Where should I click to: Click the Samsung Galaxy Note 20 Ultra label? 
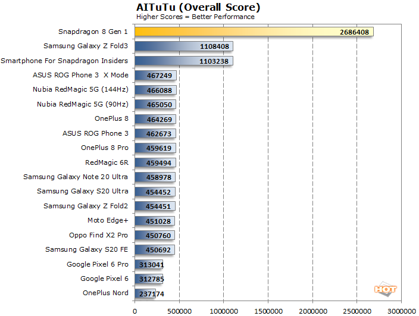pos(76,177)
